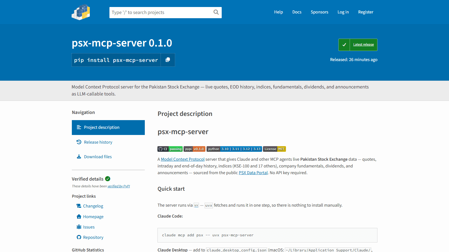Visit the Homepage project link

click(93, 217)
